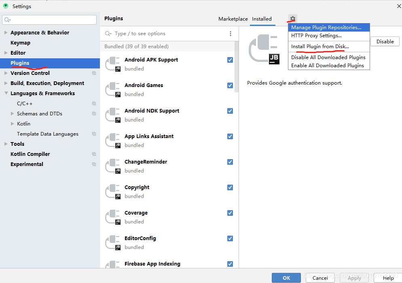Uncheck the Coverage plugin
Image resolution: width=402 pixels, height=283 pixels.
pos(230,213)
